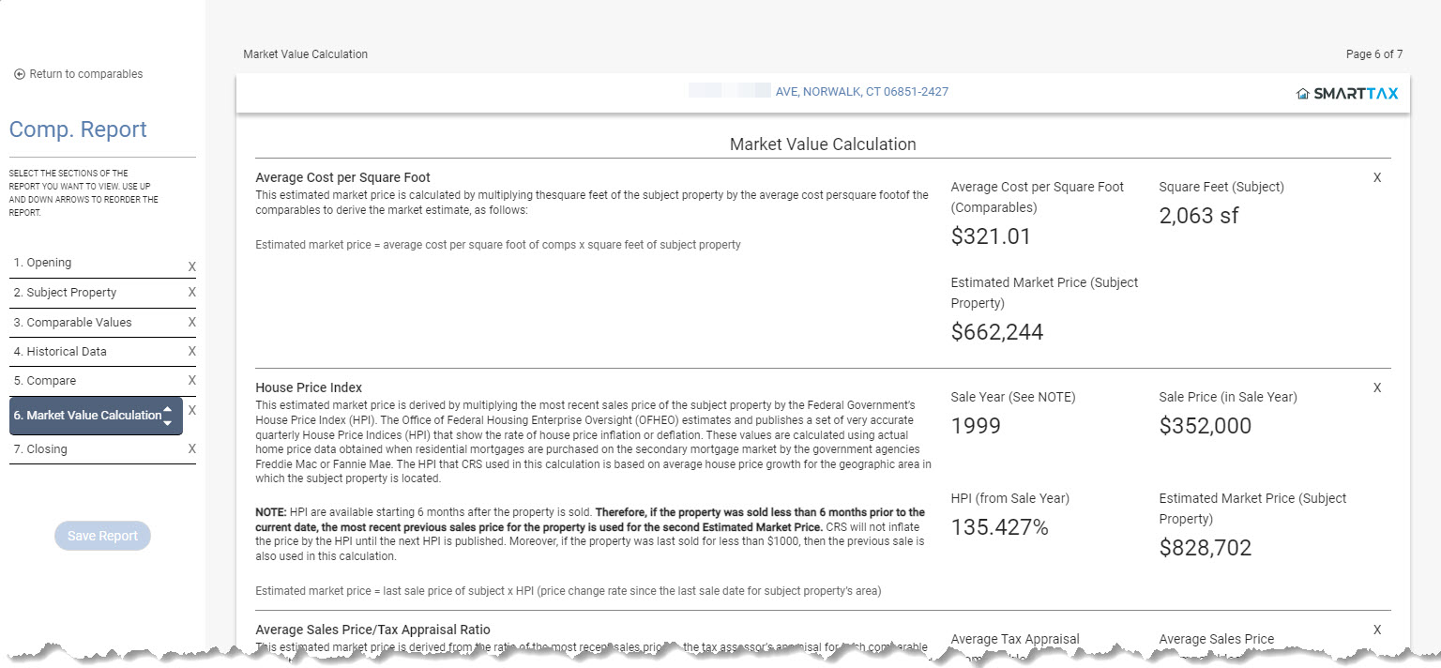Move Market Value Calculation up with arrow
Viewport: 1441px width, 668px height.
pyautogui.click(x=167, y=409)
